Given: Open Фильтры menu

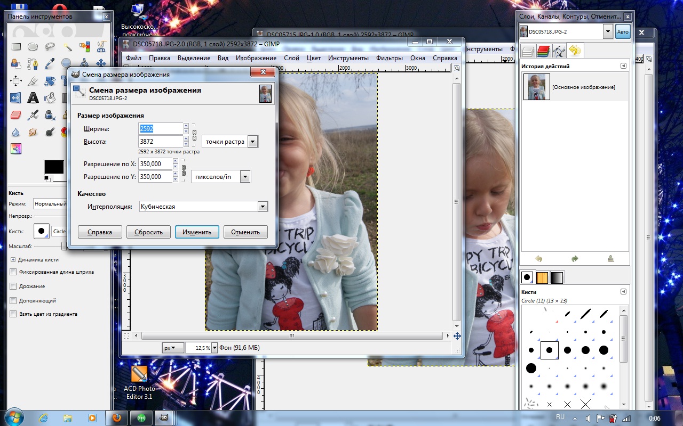Looking at the screenshot, I should click(x=389, y=58).
